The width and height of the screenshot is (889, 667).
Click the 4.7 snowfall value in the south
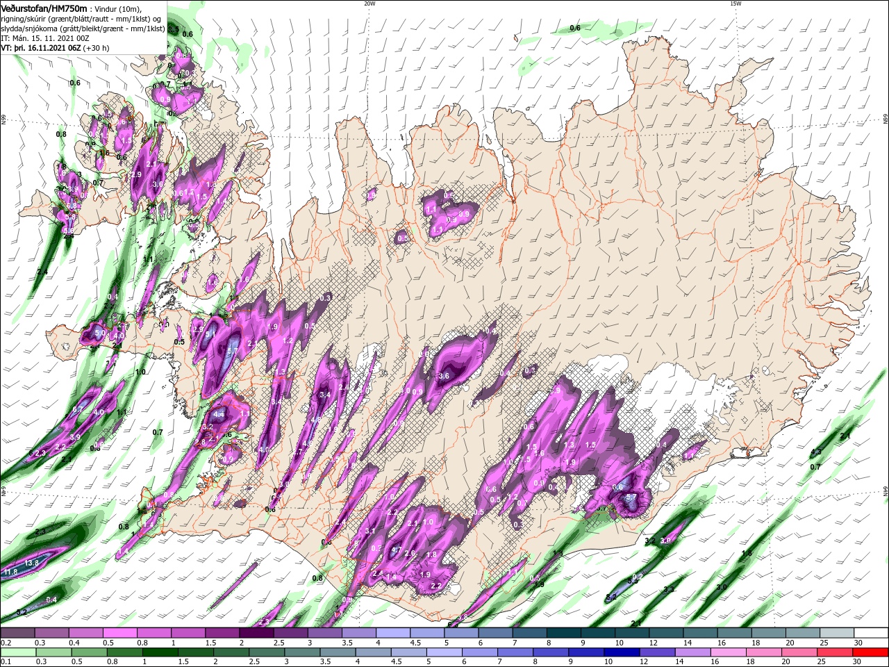coord(397,550)
